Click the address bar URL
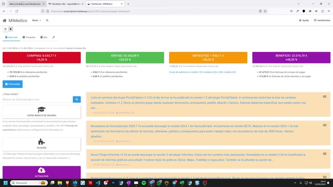 click(90, 11)
